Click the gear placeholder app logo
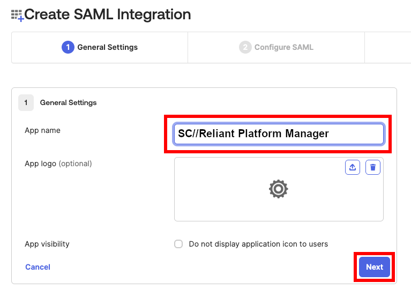The image size is (411, 297). tap(278, 189)
